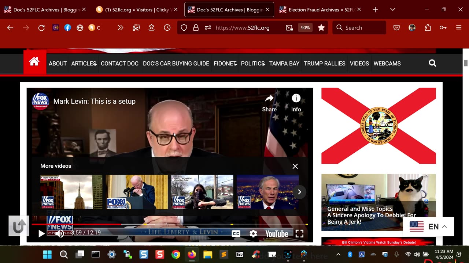The width and height of the screenshot is (469, 263).
Task: Open the TAMPA BAY page
Action: click(x=284, y=64)
